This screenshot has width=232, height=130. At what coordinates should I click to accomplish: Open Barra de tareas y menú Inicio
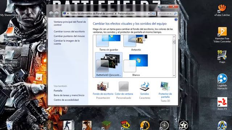pyautogui.click(x=69, y=95)
